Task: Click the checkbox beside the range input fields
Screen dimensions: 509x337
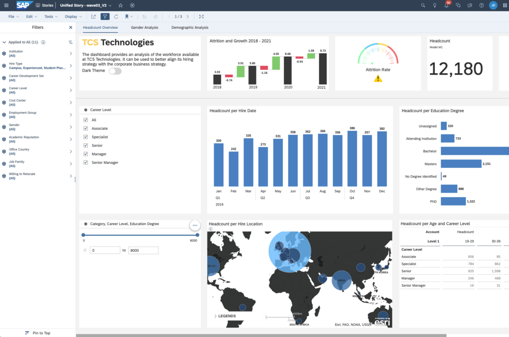Action: point(85,250)
